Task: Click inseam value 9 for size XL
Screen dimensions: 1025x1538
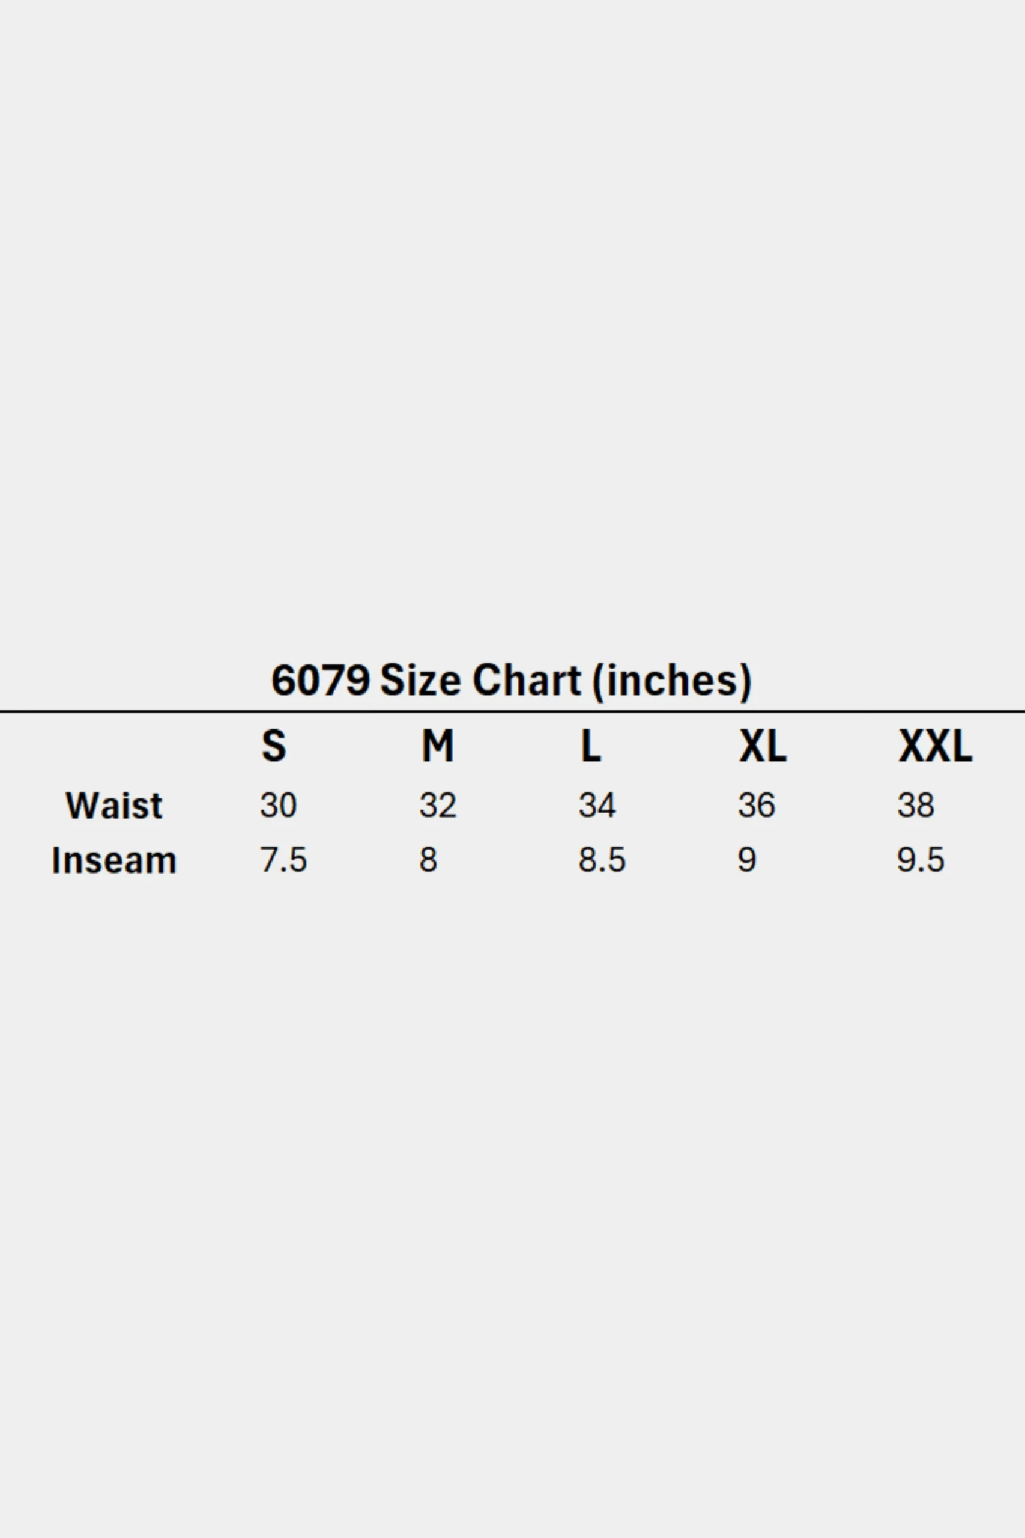Action: tap(747, 859)
